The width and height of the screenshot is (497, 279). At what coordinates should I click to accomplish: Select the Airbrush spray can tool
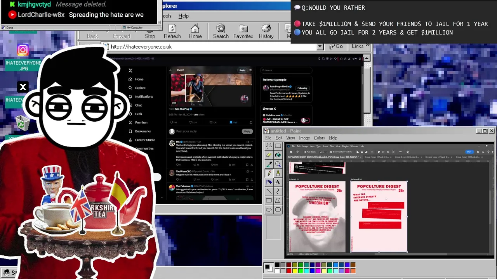coord(269,182)
